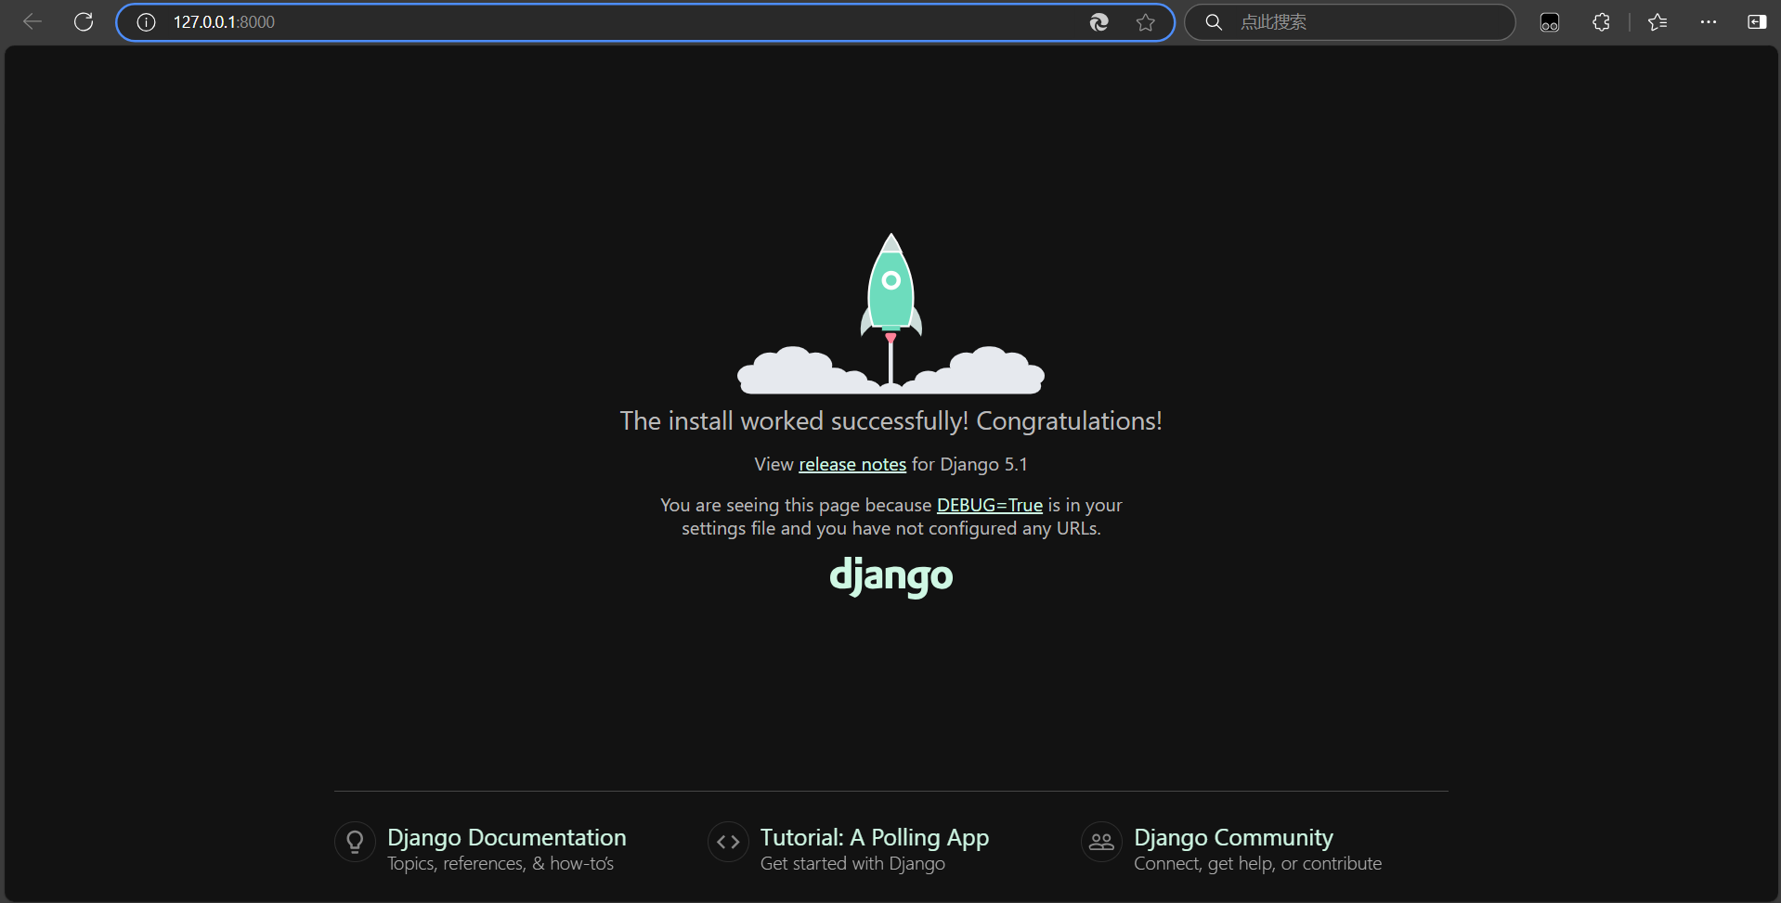Open the goggles-style icon in the toolbar
This screenshot has width=1781, height=903.
pos(1549,22)
